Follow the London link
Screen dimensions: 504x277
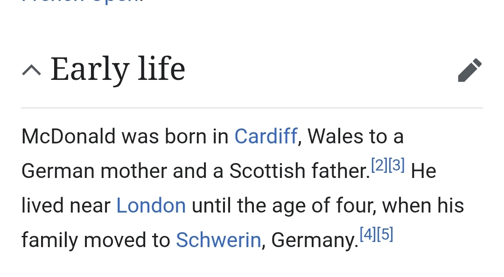[151, 206]
